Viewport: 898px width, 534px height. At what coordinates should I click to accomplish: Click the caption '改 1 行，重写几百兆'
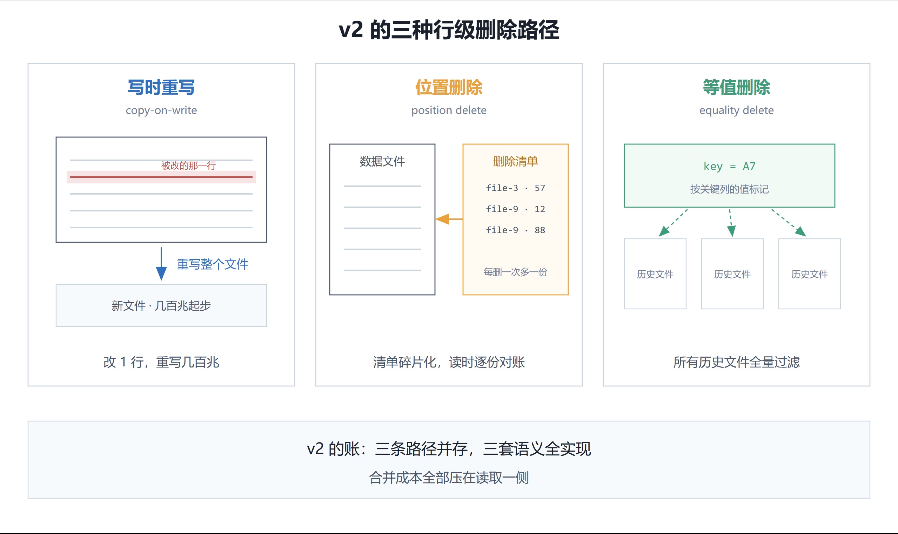pyautogui.click(x=161, y=362)
